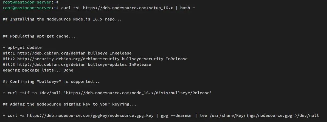Click 'curl -sL' in the second prompt line

tap(71, 8)
